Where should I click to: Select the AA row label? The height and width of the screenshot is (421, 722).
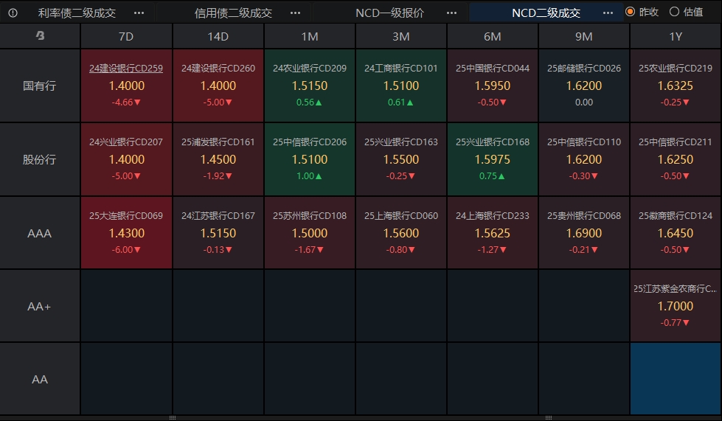pyautogui.click(x=40, y=379)
